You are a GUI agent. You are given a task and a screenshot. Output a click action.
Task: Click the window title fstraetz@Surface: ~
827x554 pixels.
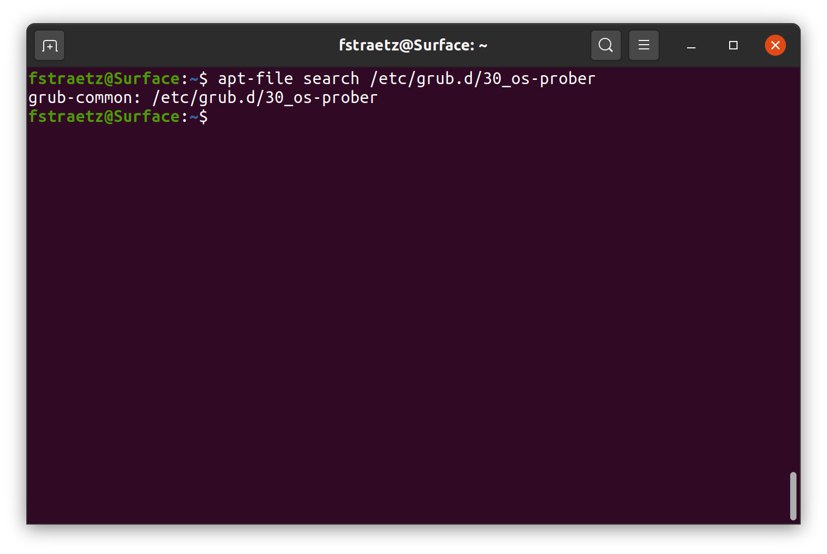413,45
